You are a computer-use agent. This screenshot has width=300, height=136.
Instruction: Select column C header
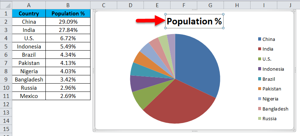(104, 5)
